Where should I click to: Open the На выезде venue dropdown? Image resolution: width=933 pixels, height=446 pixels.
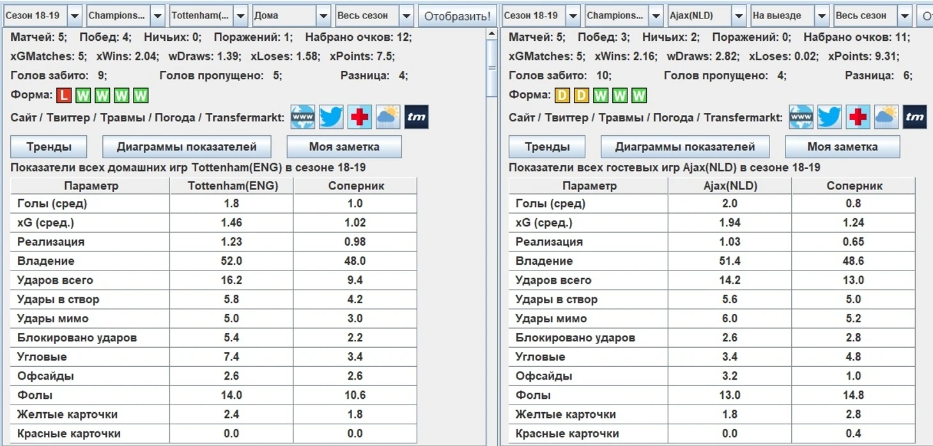(x=790, y=15)
